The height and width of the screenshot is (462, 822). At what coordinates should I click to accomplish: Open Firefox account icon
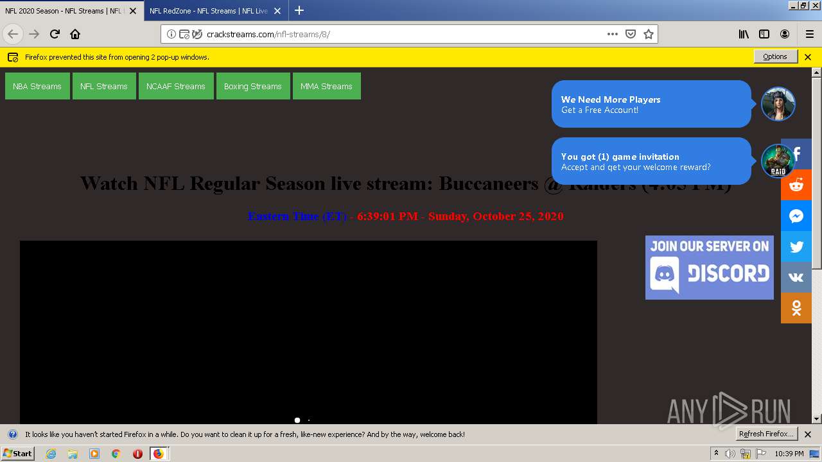click(x=785, y=34)
